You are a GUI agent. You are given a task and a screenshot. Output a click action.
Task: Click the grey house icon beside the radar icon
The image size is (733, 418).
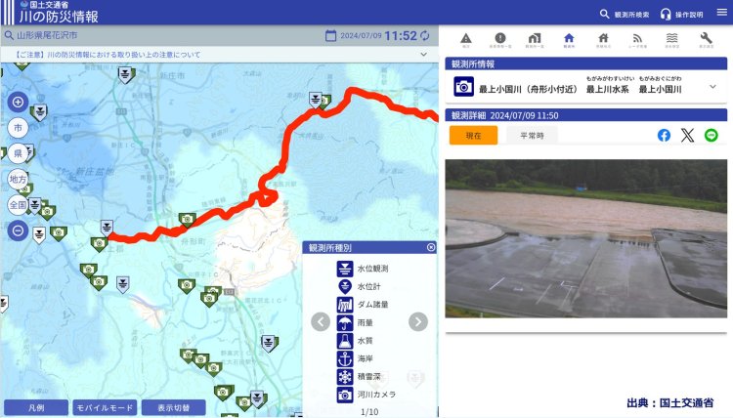[x=603, y=40]
